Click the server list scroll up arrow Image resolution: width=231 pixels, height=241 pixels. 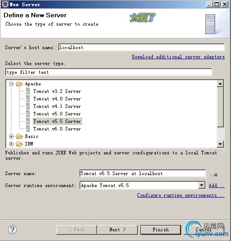pos(220,84)
